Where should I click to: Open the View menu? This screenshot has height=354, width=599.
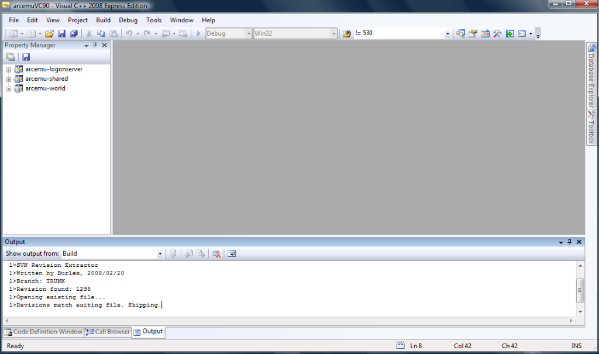point(53,20)
